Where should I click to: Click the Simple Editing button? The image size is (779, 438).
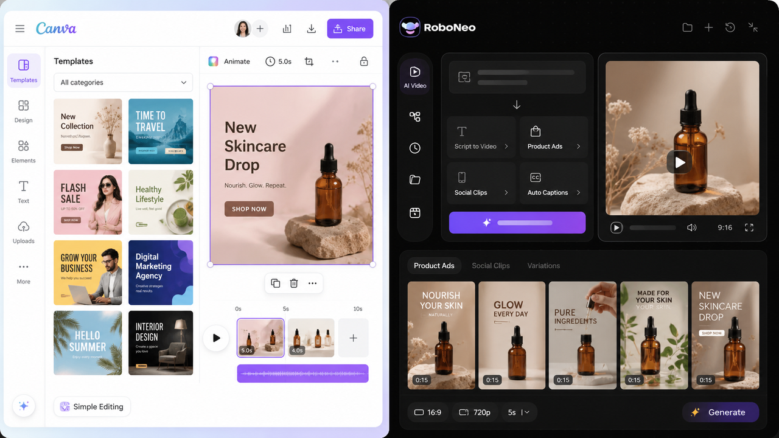pyautogui.click(x=92, y=406)
